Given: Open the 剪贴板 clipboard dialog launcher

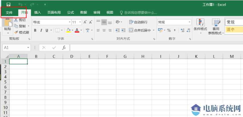Looking at the screenshot, I should point(29,39).
